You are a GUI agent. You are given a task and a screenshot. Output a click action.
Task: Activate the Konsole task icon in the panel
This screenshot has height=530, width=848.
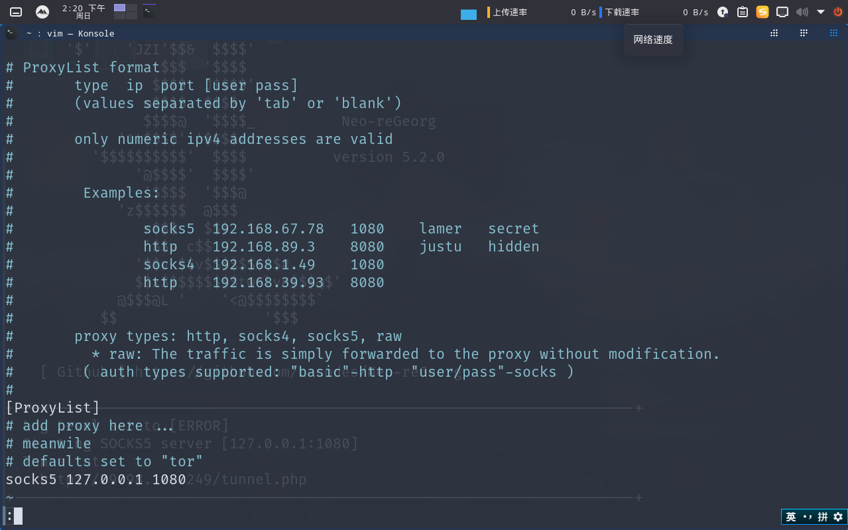149,11
